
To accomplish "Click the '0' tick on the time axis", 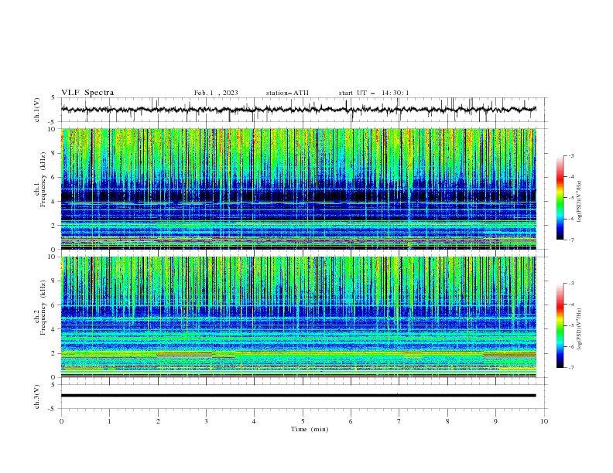I will [61, 421].
